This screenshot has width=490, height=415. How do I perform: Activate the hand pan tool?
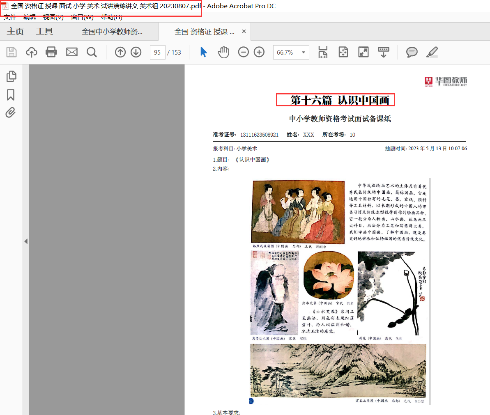(223, 52)
